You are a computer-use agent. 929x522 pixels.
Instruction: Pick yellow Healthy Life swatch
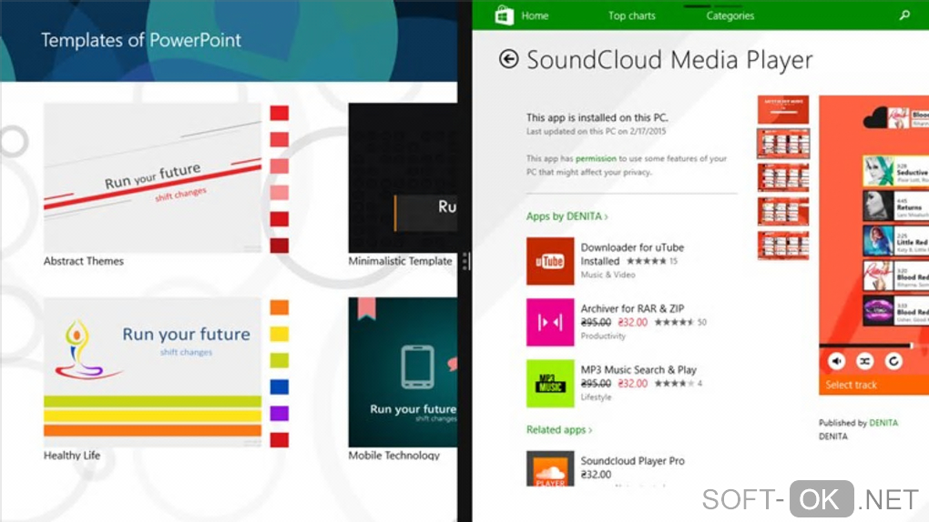(x=279, y=334)
